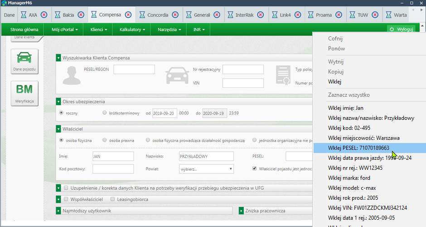Select the roczny radio button
The width and height of the screenshot is (426, 227).
tap(61, 113)
